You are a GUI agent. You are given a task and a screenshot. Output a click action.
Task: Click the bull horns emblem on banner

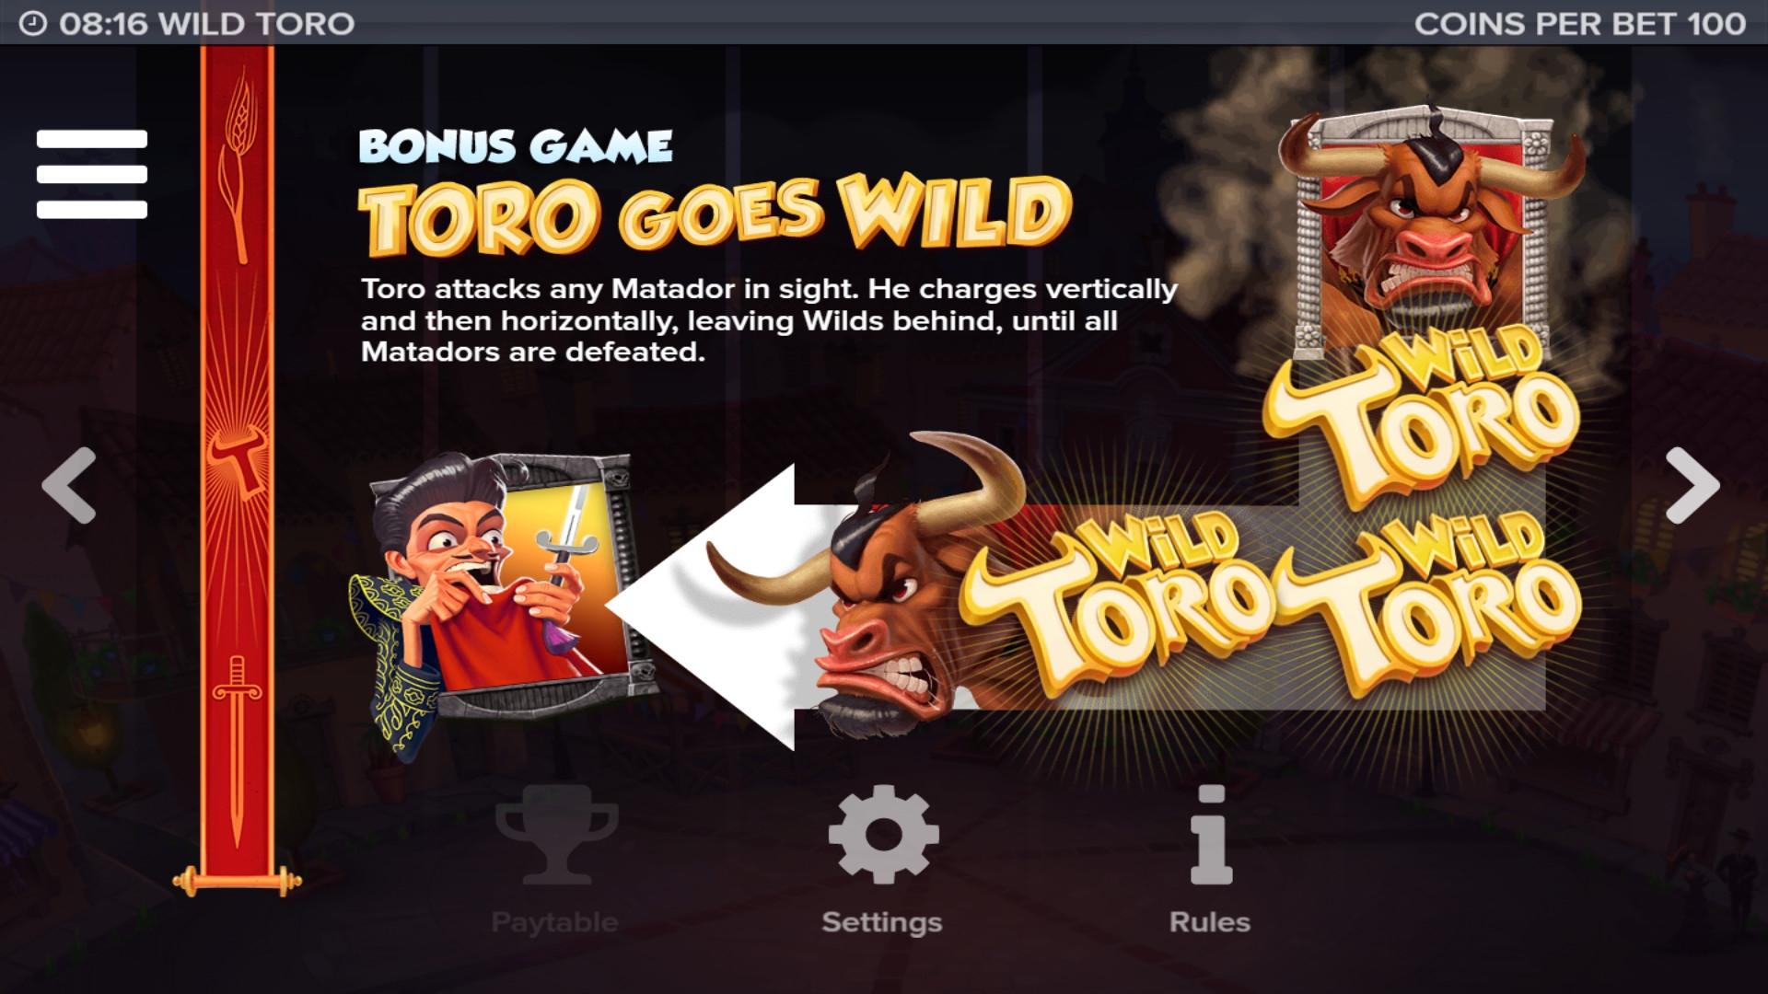(237, 457)
